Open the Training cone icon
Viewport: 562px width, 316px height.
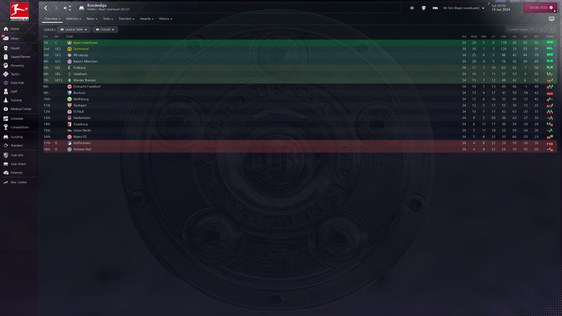pyautogui.click(x=6, y=101)
